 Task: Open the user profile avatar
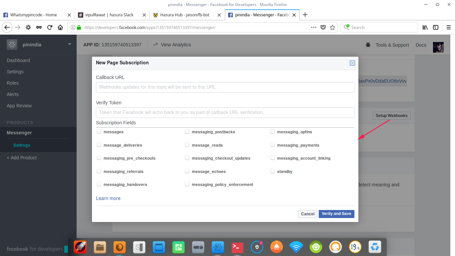click(438, 47)
